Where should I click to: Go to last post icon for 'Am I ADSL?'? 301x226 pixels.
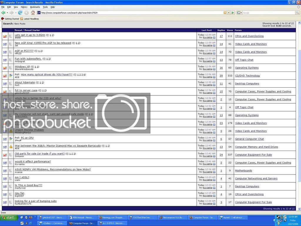pyautogui.click(x=214, y=180)
